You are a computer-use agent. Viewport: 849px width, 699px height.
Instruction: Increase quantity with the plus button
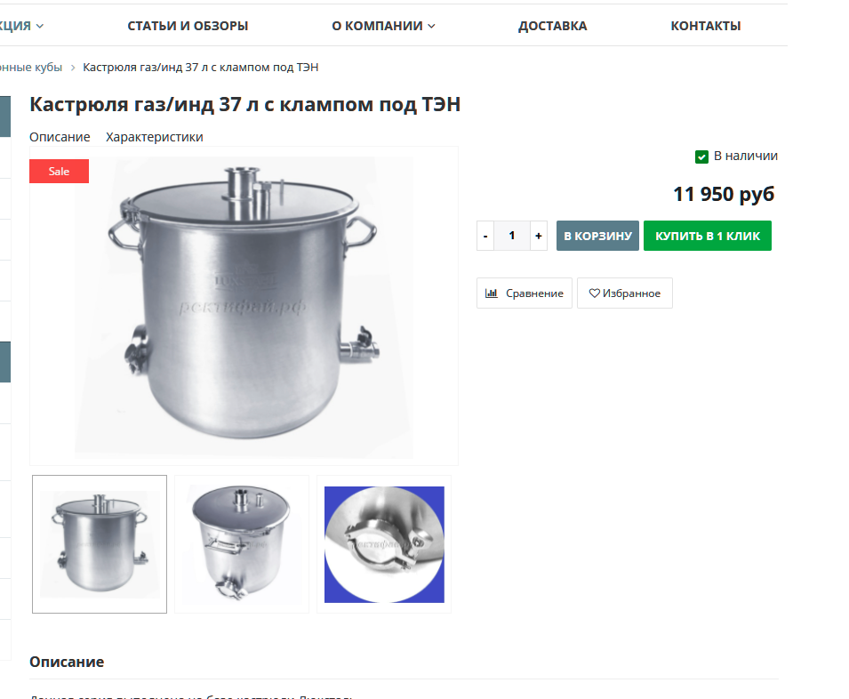(538, 236)
